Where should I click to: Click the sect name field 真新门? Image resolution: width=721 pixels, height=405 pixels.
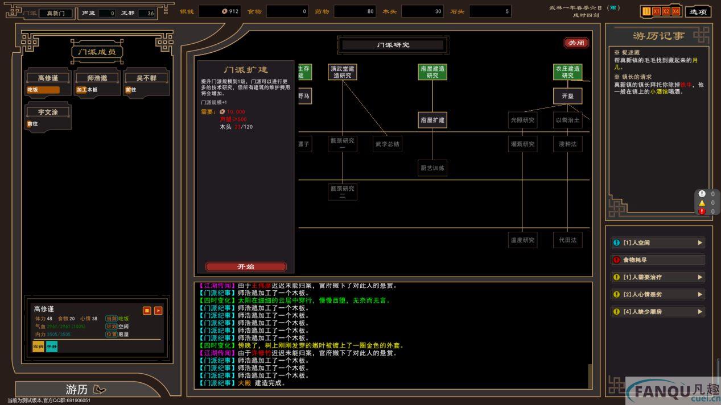[x=56, y=13]
